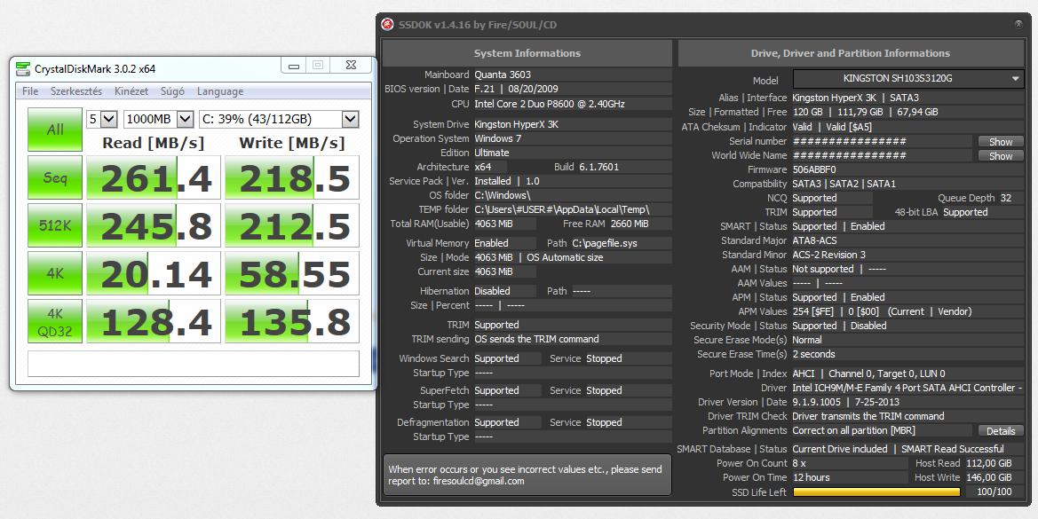This screenshot has height=519, width=1038.
Task: Click the Secure Erase Time value 2 seconds
Action: click(x=813, y=354)
